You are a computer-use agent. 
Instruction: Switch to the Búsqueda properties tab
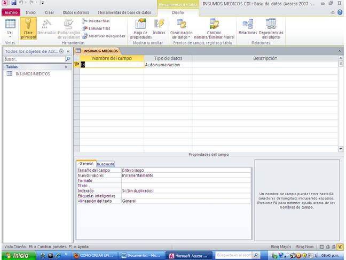(x=106, y=164)
